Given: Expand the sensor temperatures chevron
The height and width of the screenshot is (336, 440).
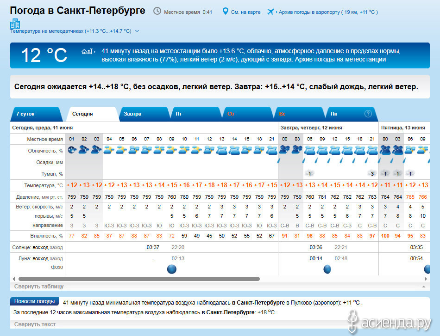Looking at the screenshot, I should pos(137,31).
